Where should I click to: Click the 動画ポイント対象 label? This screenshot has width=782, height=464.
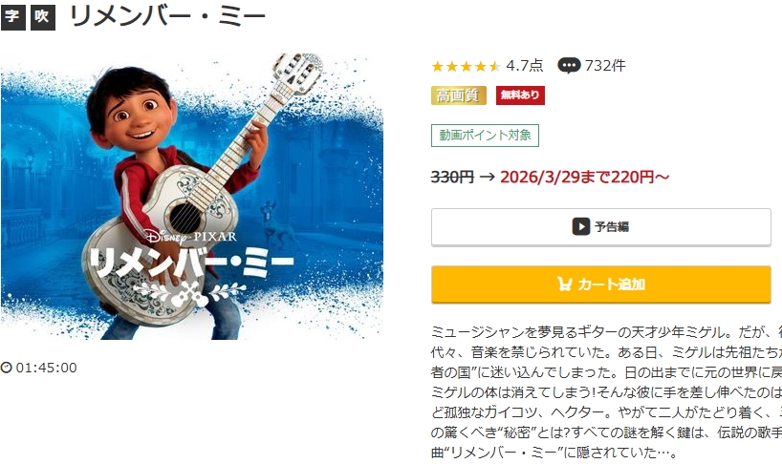click(485, 136)
